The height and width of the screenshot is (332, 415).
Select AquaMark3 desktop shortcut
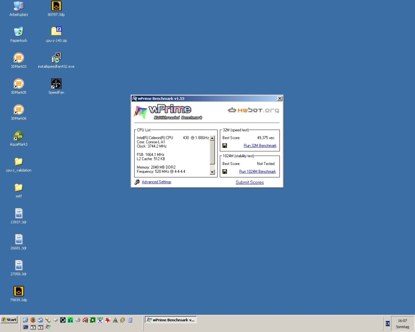coord(18,138)
